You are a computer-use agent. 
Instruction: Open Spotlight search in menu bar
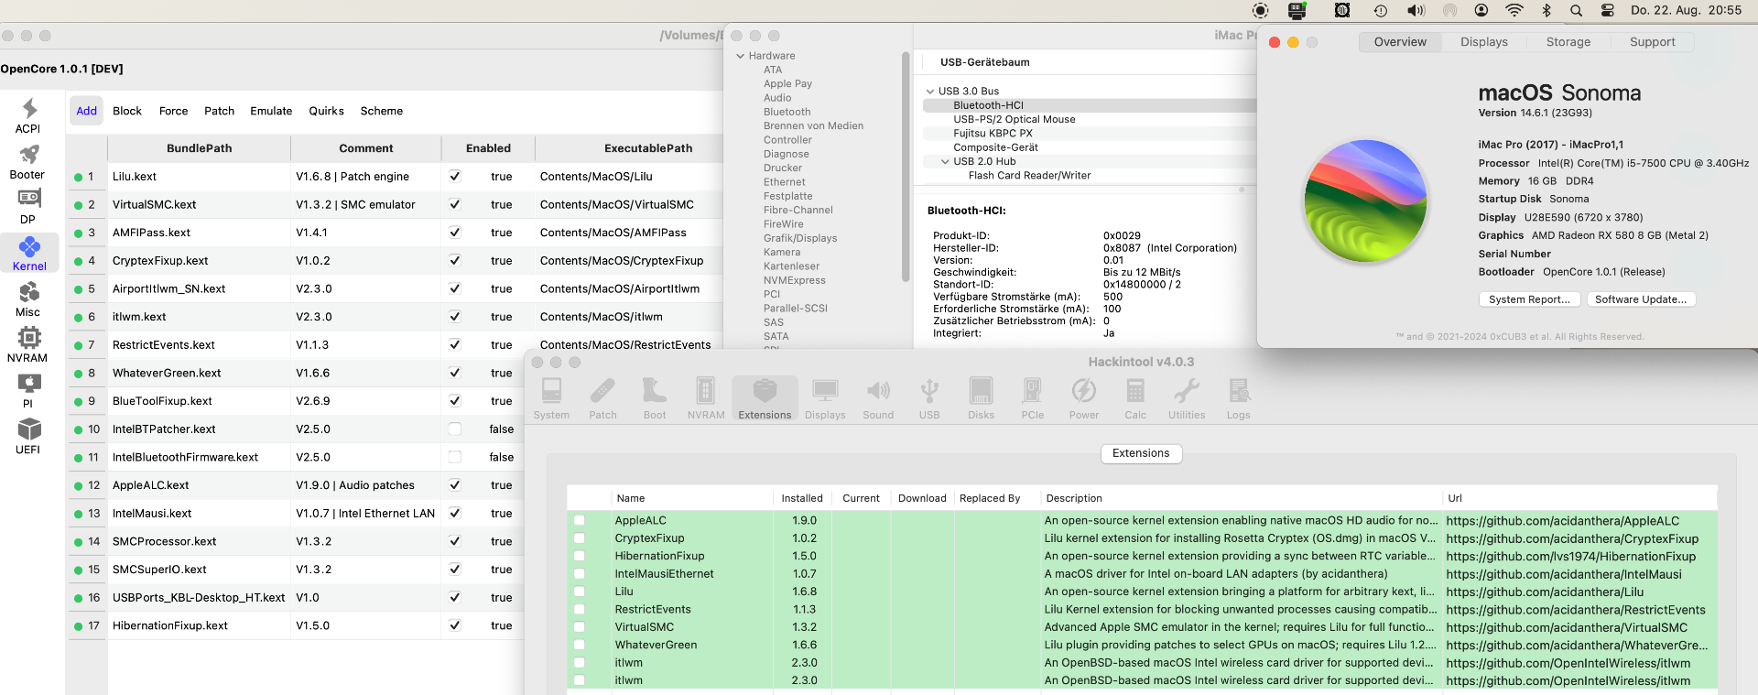click(1576, 11)
